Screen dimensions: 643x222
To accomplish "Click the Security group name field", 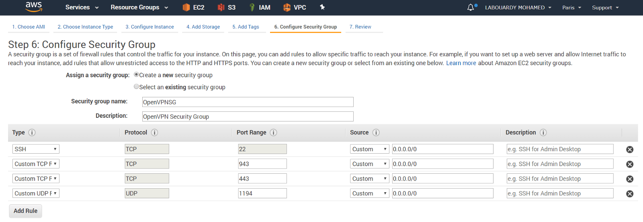I will pyautogui.click(x=248, y=102).
